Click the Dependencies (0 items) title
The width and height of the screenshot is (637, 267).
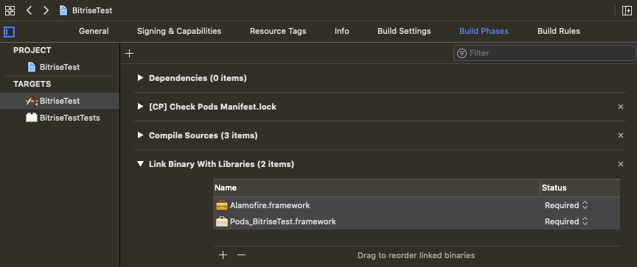coord(198,78)
